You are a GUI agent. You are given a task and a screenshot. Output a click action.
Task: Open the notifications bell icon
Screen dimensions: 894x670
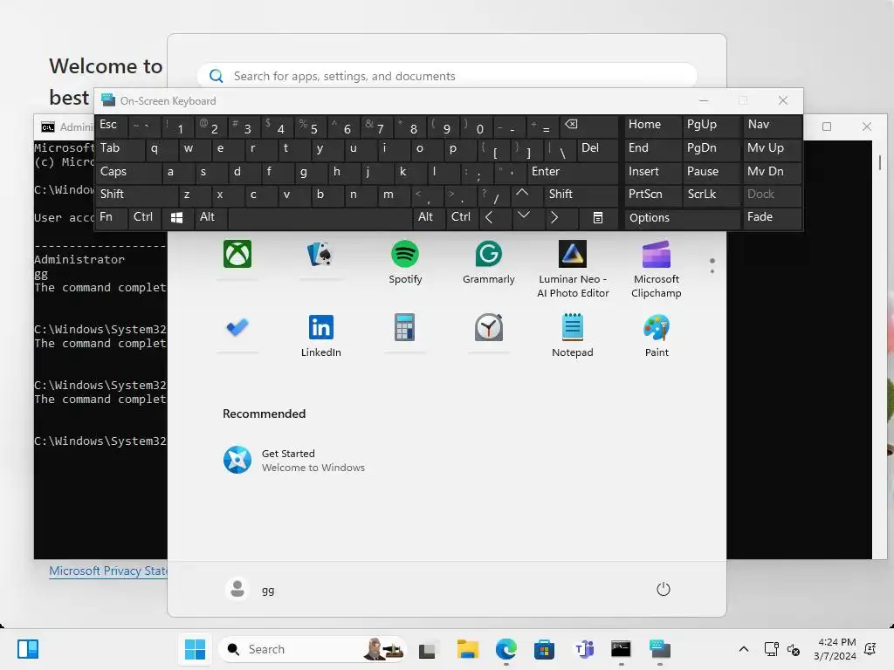pyautogui.click(x=870, y=649)
